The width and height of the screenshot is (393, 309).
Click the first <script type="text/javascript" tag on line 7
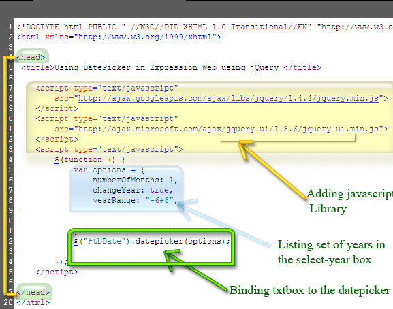coord(107,88)
